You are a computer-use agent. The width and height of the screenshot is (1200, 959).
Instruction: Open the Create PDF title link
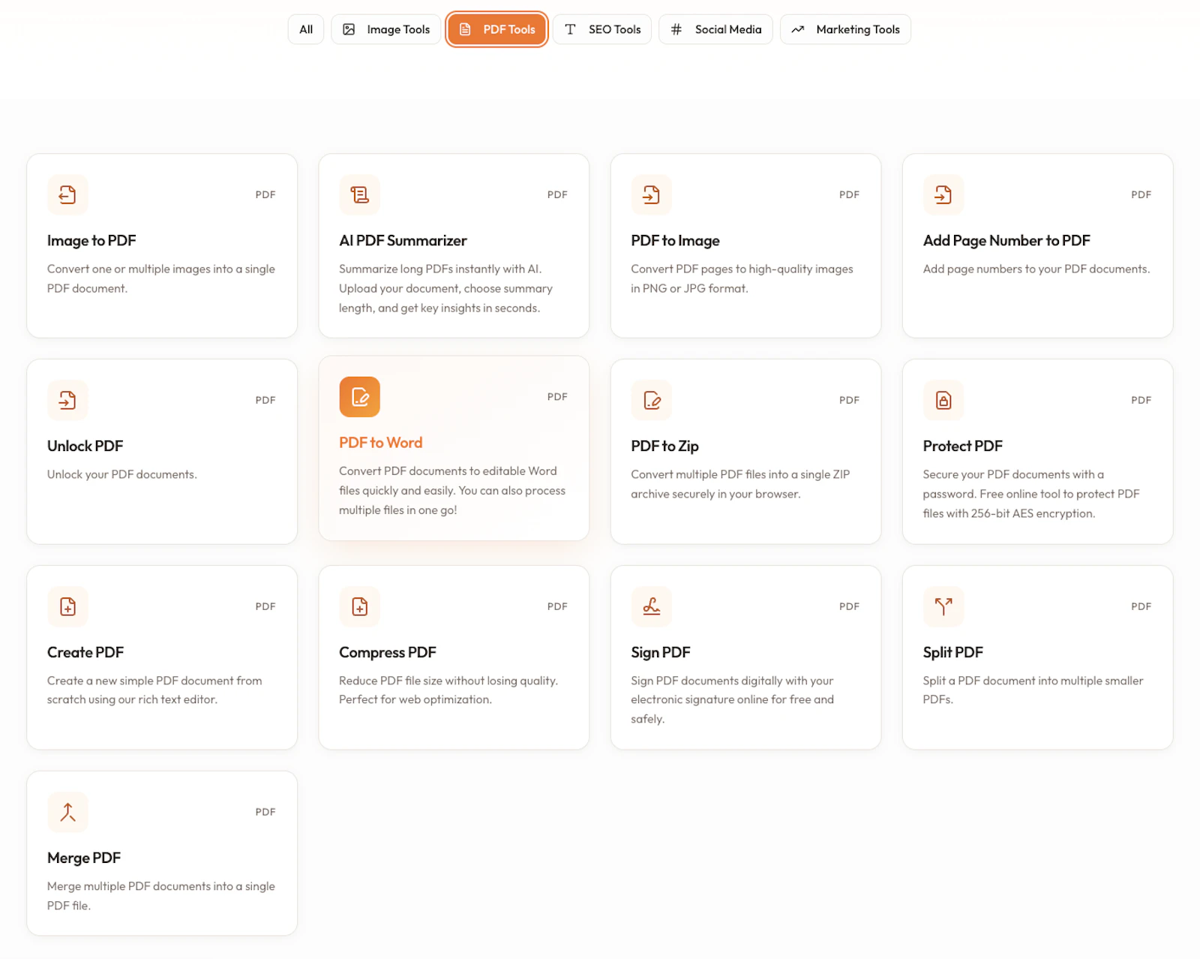click(85, 652)
